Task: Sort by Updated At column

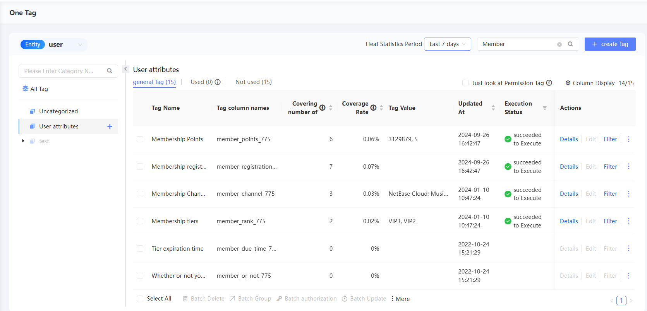Action: coord(493,108)
